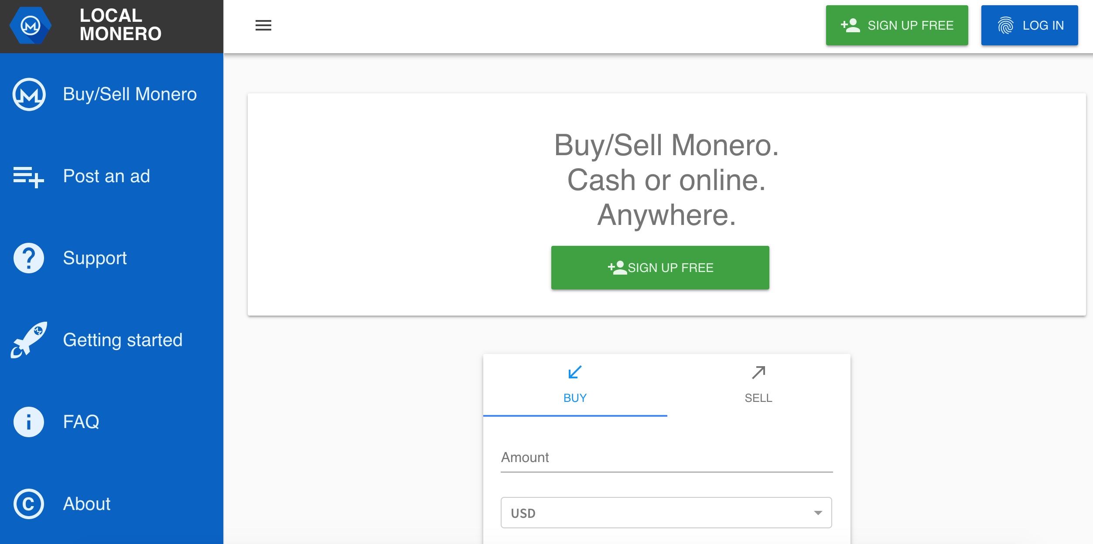Click the LOG IN button text
This screenshot has height=544, width=1093.
[1043, 25]
